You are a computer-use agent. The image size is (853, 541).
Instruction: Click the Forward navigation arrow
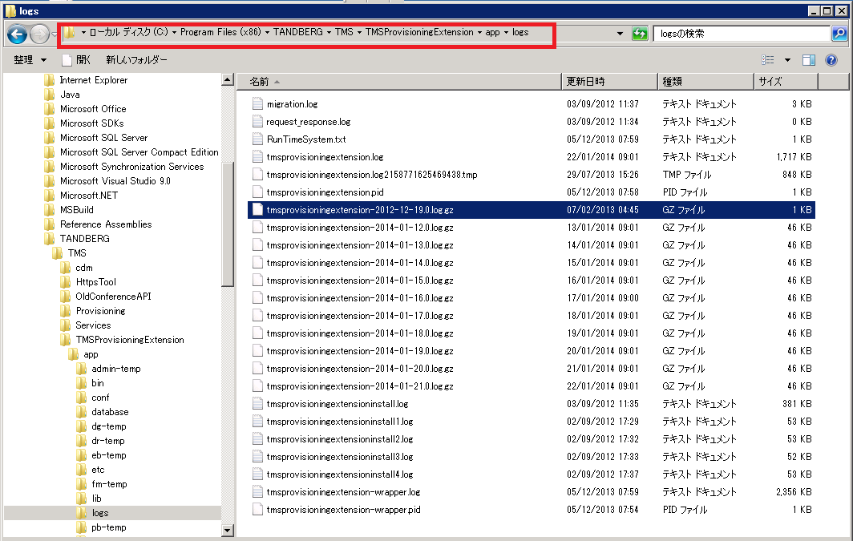pos(39,34)
